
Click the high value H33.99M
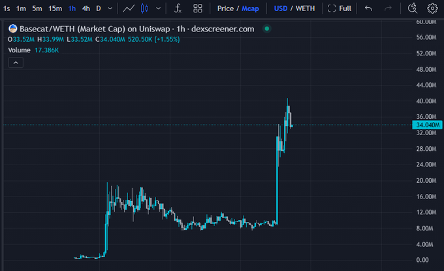(50, 39)
